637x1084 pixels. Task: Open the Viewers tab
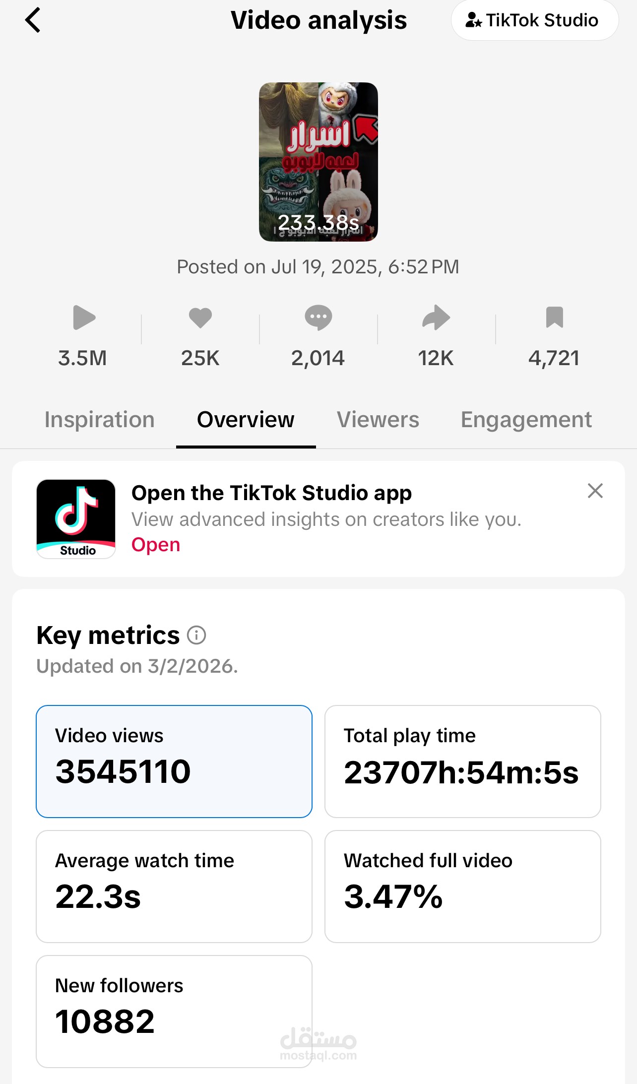[x=378, y=420]
